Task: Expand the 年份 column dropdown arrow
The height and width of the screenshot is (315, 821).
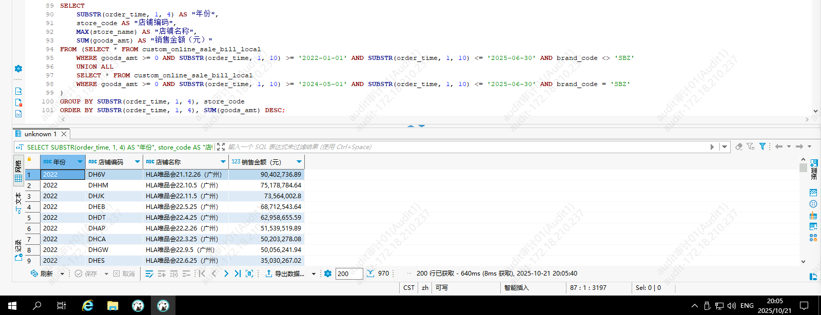Action: [x=80, y=162]
